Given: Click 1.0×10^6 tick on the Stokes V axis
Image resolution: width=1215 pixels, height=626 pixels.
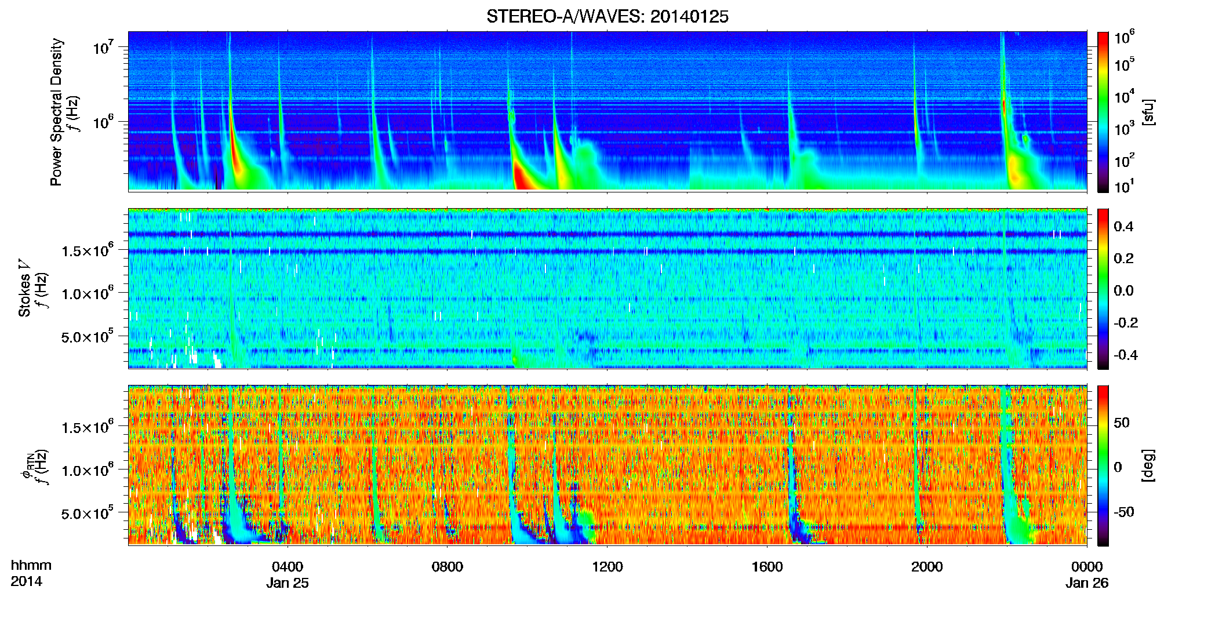Looking at the screenshot, I should click(x=88, y=293).
